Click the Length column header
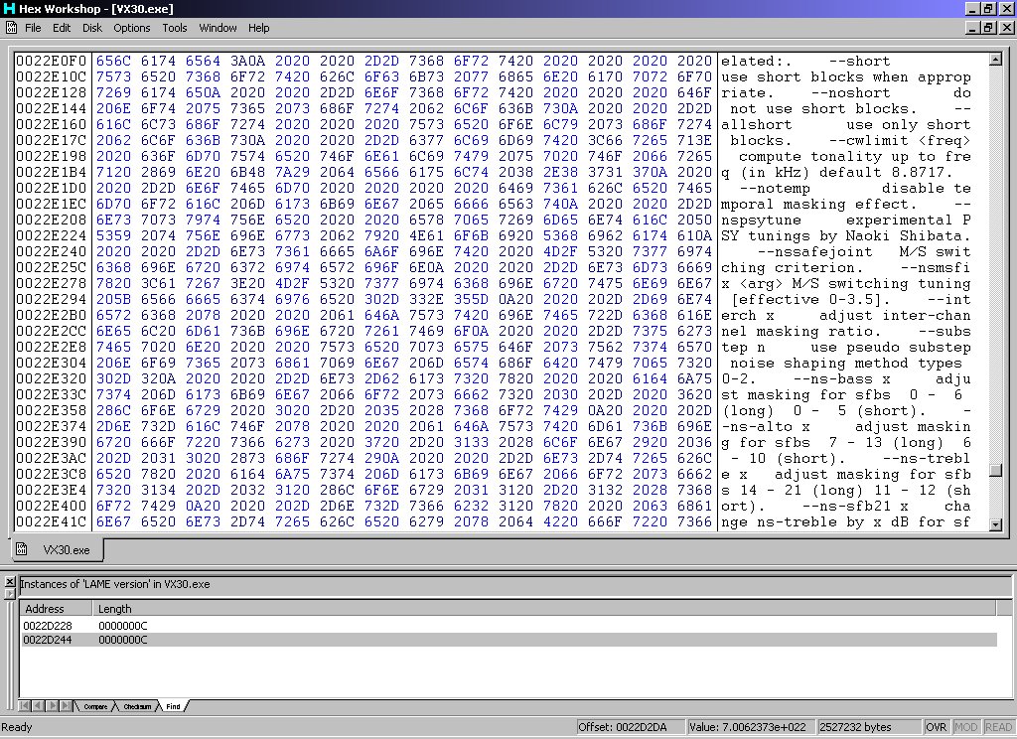Screen dimensions: 1017x739 coord(543,609)
